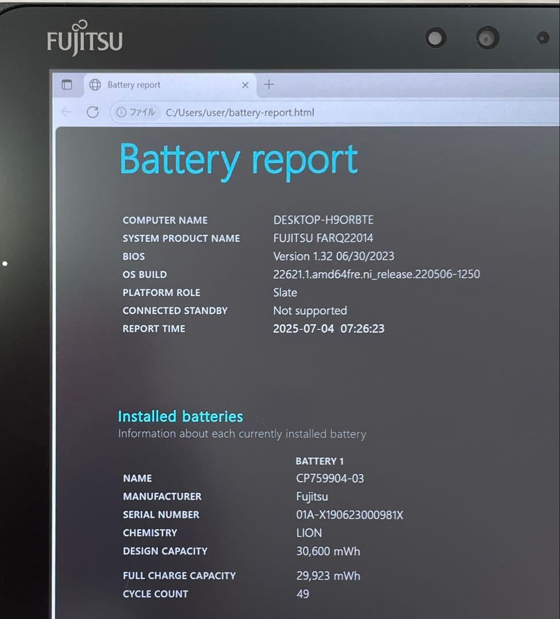
Task: Click the COMPUTER NAME label
Action: (x=165, y=220)
